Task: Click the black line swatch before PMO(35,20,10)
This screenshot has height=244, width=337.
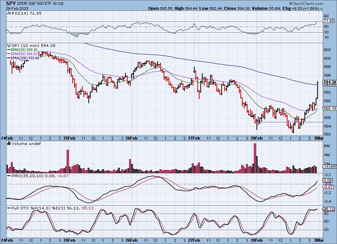Action: (9, 176)
